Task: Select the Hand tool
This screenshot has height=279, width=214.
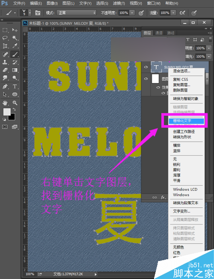Action: point(5,103)
